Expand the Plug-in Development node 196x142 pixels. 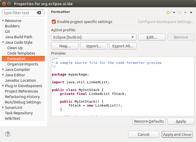pos(3,86)
